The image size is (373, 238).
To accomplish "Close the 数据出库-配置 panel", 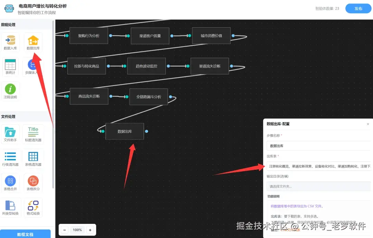I will (368, 124).
